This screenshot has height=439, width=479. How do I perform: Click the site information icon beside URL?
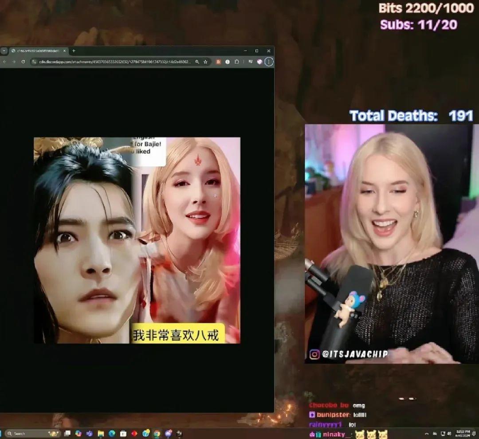tap(34, 62)
